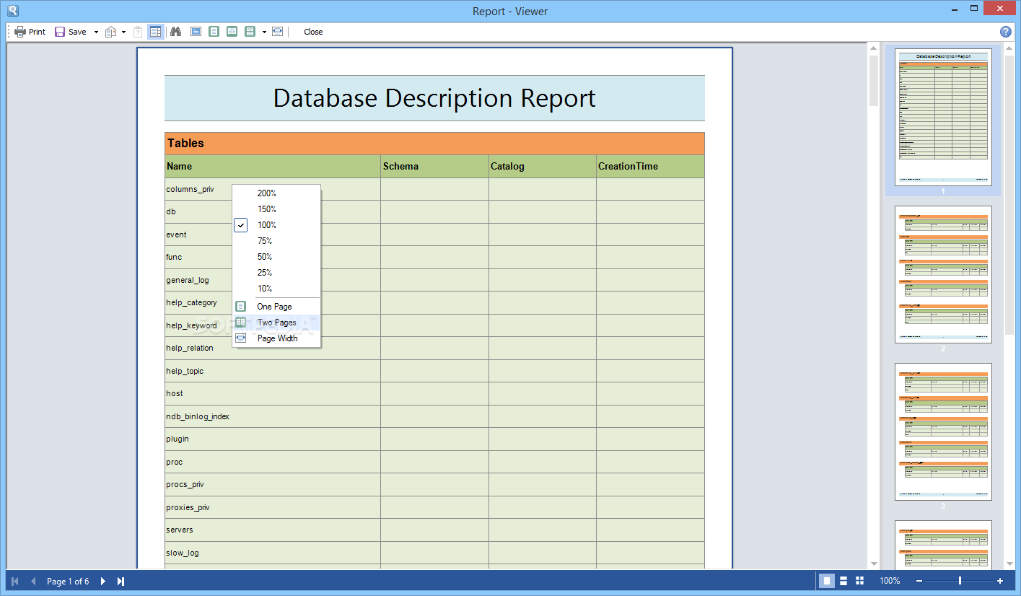Viewport: 1021px width, 596px height.
Task: Choose 75% zoom from the menu
Action: [276, 241]
